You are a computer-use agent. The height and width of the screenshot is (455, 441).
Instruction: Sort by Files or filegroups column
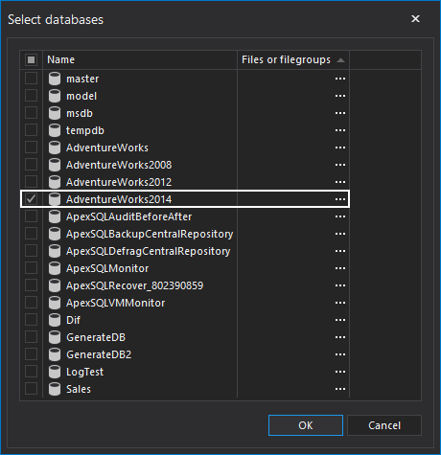[x=293, y=59]
